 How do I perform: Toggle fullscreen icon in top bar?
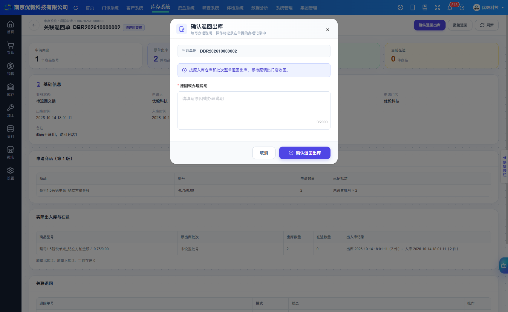(x=437, y=7)
